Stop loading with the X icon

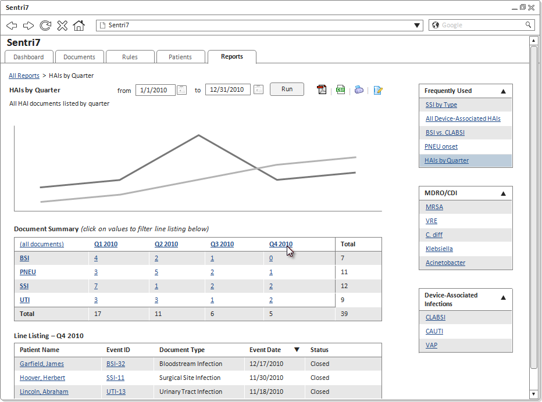click(62, 25)
